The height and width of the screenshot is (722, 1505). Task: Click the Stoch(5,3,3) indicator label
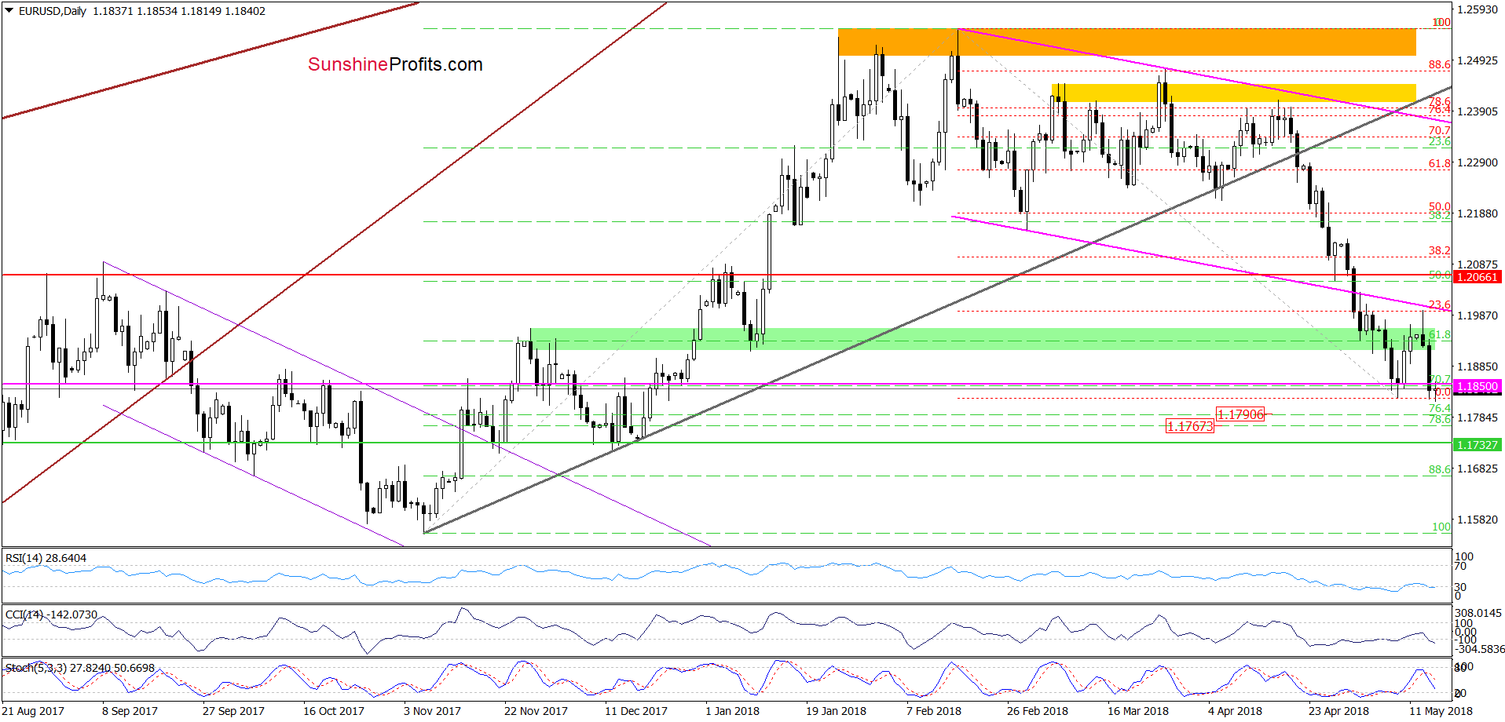coord(79,668)
